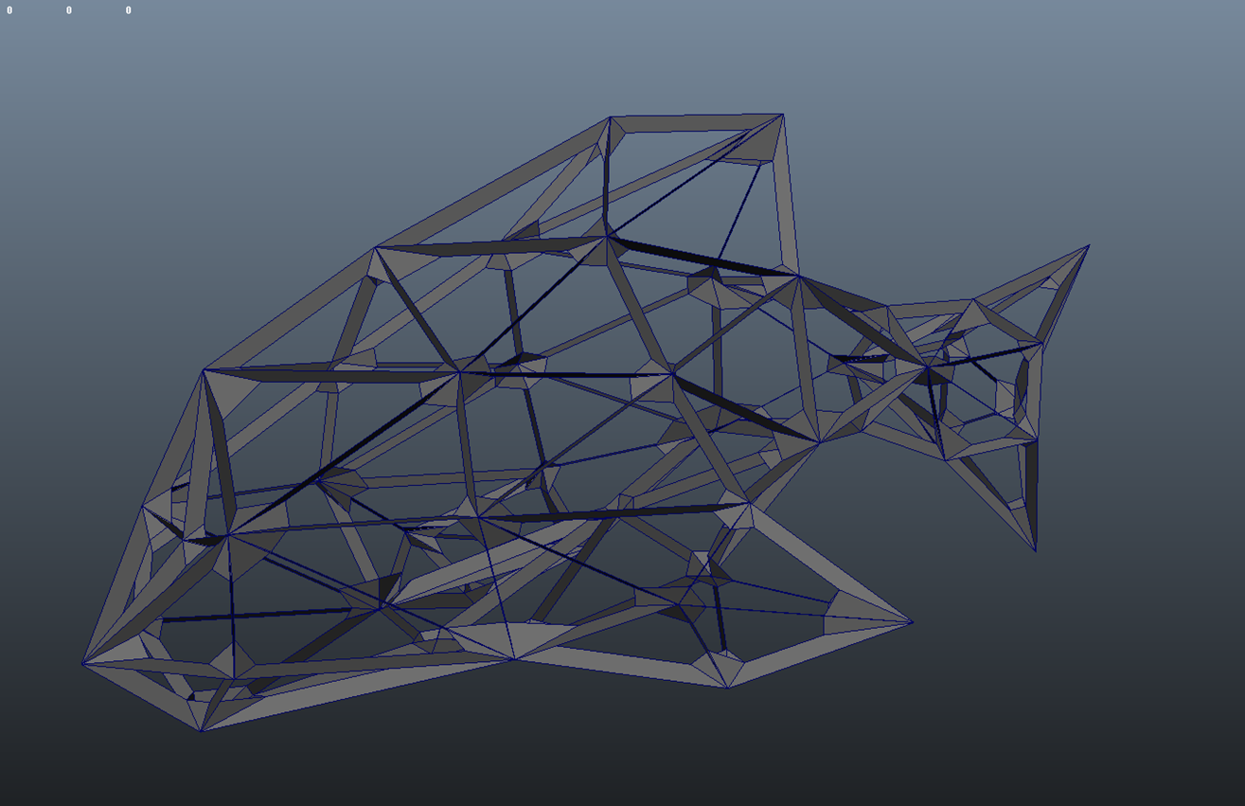The width and height of the screenshot is (1245, 806).
Task: Click the first 0 readout in the heads-up display
Action: (x=9, y=10)
